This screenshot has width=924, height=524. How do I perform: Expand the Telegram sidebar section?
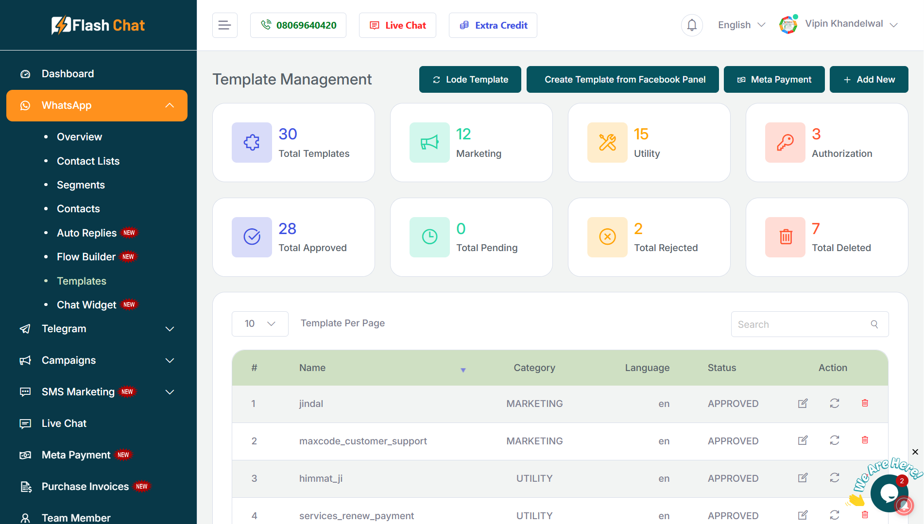point(169,329)
